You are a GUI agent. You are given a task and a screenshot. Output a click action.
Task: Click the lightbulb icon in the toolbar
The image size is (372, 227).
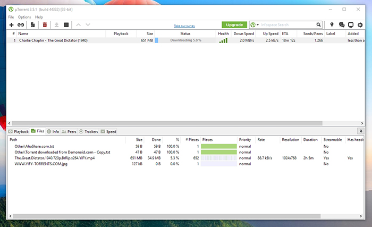pos(332,24)
